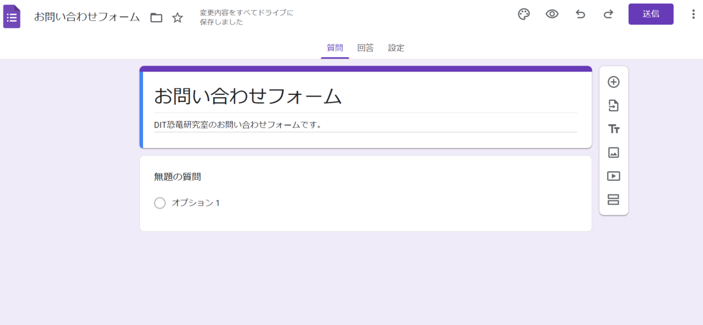Switch to the 設定 tab
This screenshot has height=325, width=703.
pyautogui.click(x=396, y=48)
